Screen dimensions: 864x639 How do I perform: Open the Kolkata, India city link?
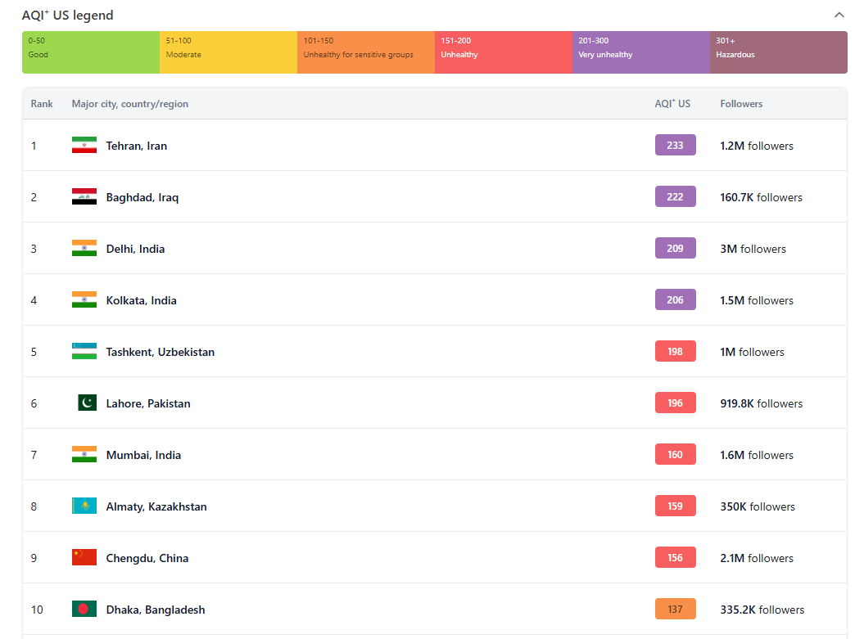click(x=141, y=300)
